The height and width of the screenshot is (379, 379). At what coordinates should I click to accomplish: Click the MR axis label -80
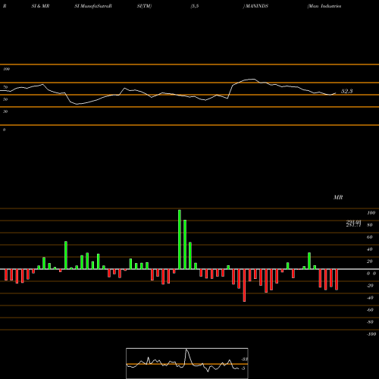pyautogui.click(x=370, y=322)
